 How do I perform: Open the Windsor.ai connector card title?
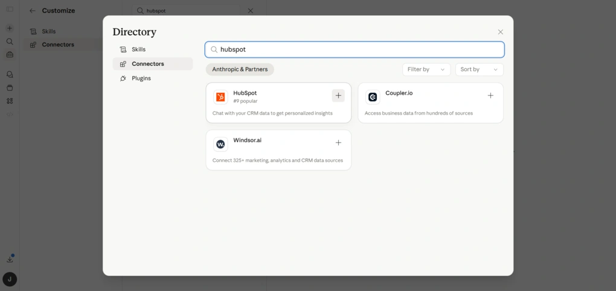click(x=247, y=140)
